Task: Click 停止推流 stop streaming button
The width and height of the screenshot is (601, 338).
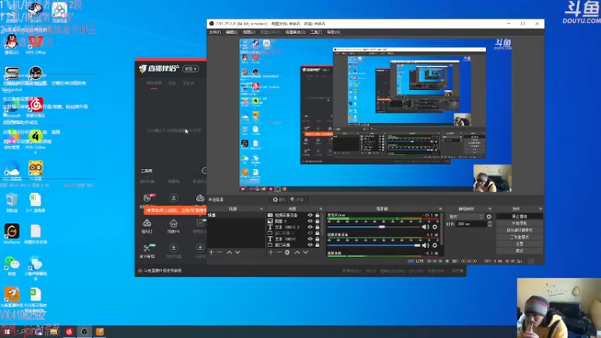Action: pos(519,216)
